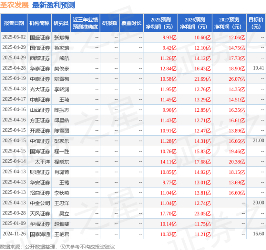This screenshot has width=266, height=250.
Task: Click 国盛证券 institution name
Action: pyautogui.click(x=40, y=37)
